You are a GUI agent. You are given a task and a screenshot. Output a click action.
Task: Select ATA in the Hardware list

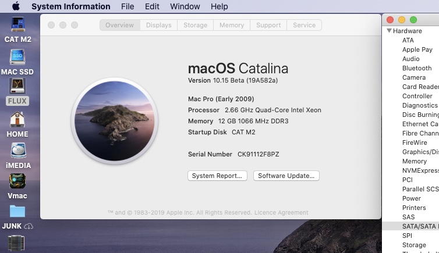click(408, 40)
